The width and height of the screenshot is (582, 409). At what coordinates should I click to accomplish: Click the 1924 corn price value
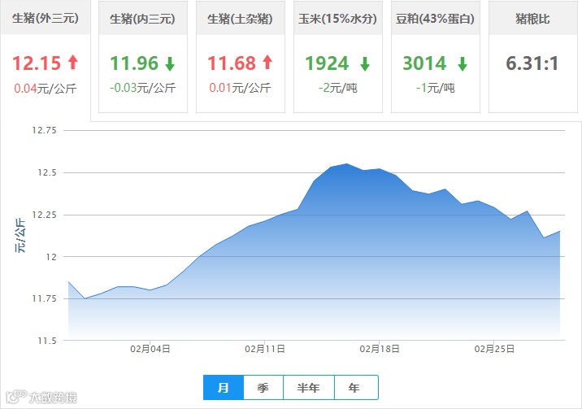pyautogui.click(x=327, y=63)
